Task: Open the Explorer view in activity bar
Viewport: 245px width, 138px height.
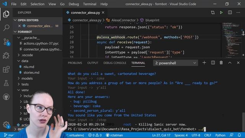Action: click(6, 14)
